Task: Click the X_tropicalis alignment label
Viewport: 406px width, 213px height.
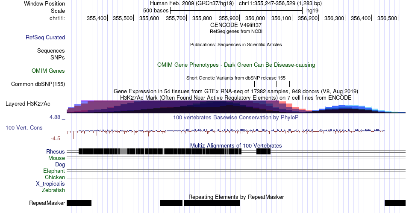Action: click(50, 184)
